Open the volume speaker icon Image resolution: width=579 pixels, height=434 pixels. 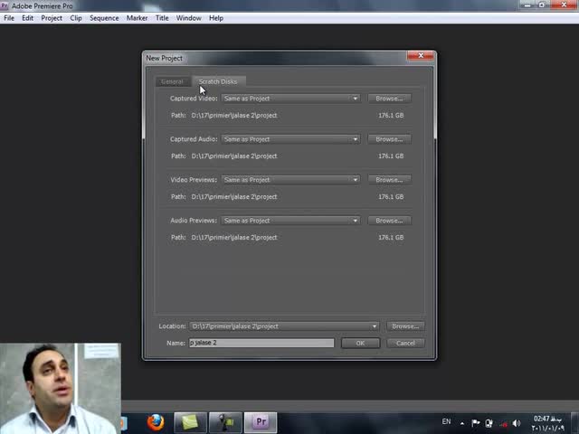point(517,423)
